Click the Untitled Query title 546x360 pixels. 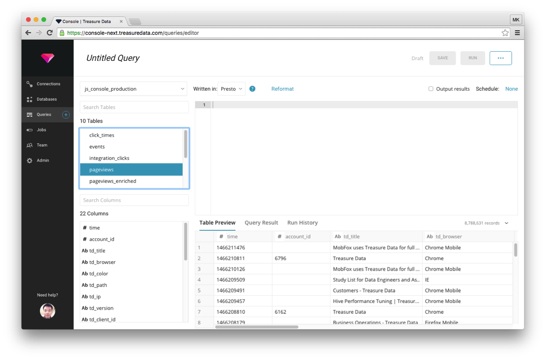113,58
